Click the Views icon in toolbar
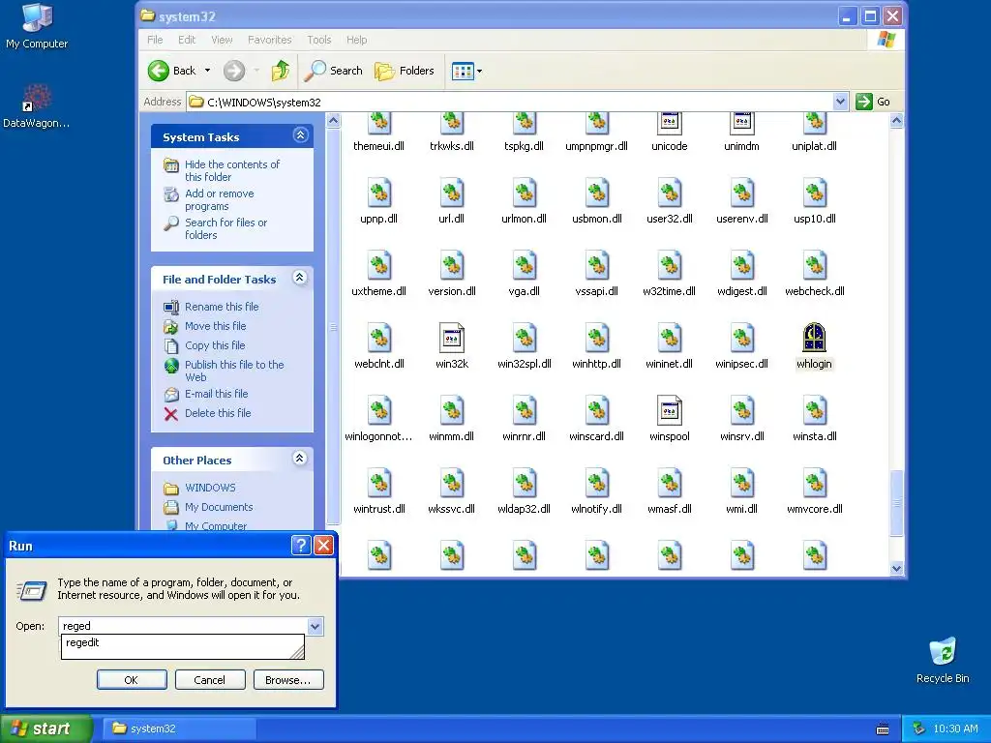The width and height of the screenshot is (991, 743). pos(463,72)
